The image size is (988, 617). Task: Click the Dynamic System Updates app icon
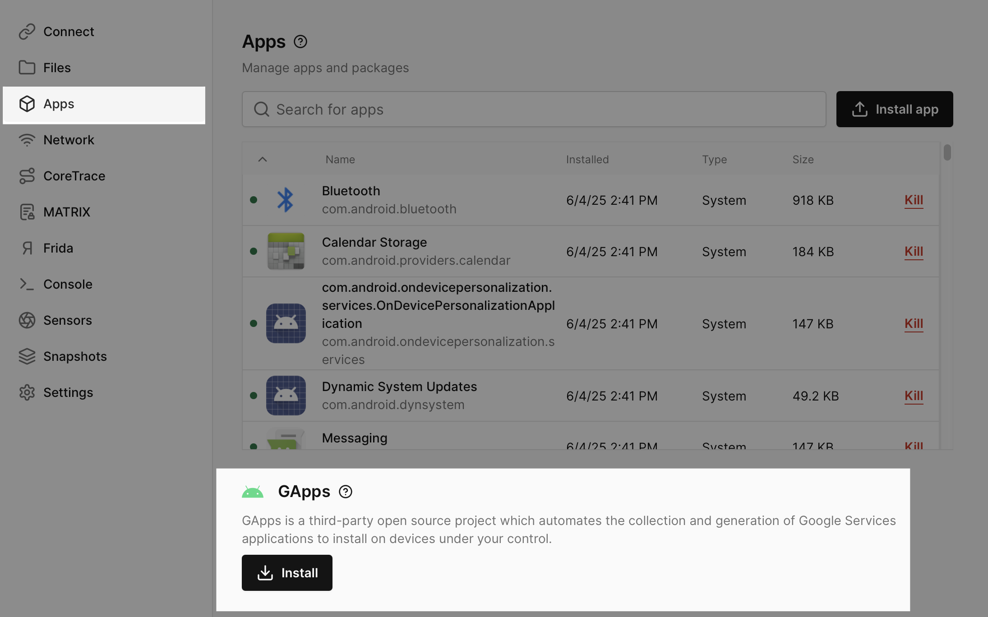[286, 396]
